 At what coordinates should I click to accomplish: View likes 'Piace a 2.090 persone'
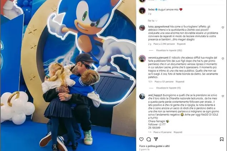click(164, 44)
